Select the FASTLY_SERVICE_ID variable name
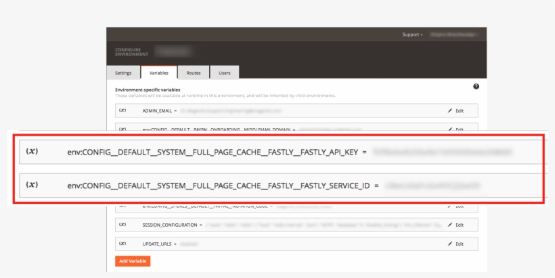The image size is (555, 278). click(x=219, y=186)
